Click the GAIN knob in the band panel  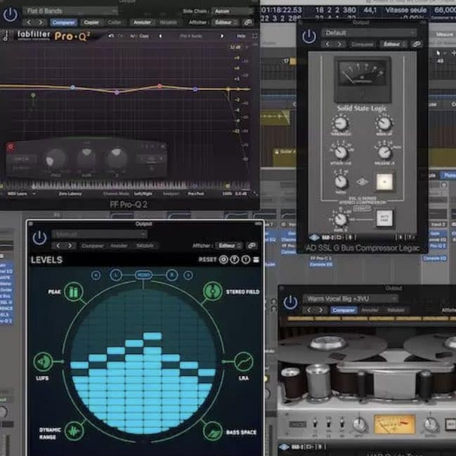[86, 159]
